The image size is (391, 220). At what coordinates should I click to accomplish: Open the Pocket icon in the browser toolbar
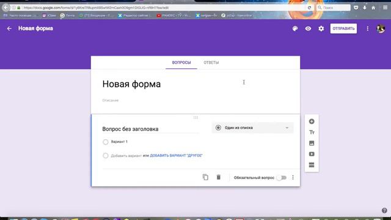coord(356,8)
